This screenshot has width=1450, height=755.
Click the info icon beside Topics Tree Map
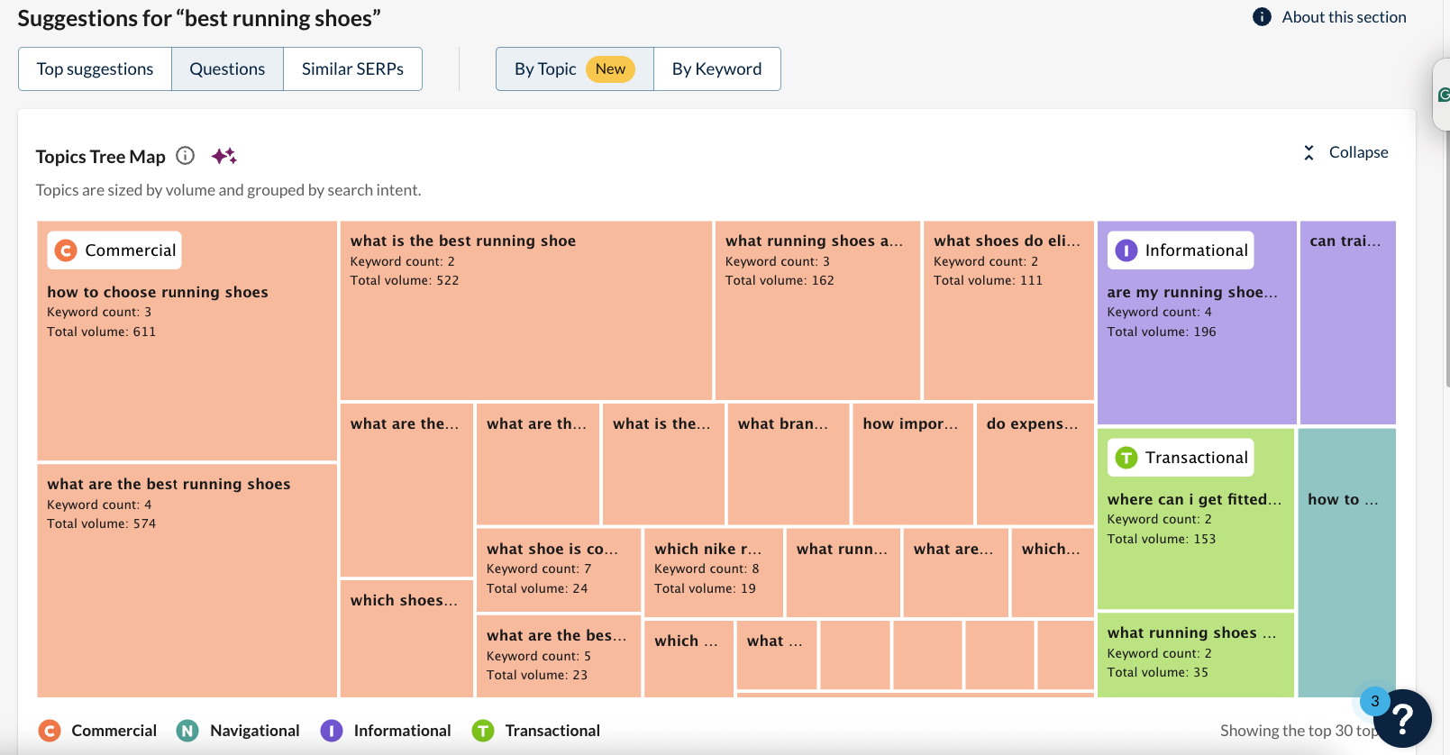185,156
